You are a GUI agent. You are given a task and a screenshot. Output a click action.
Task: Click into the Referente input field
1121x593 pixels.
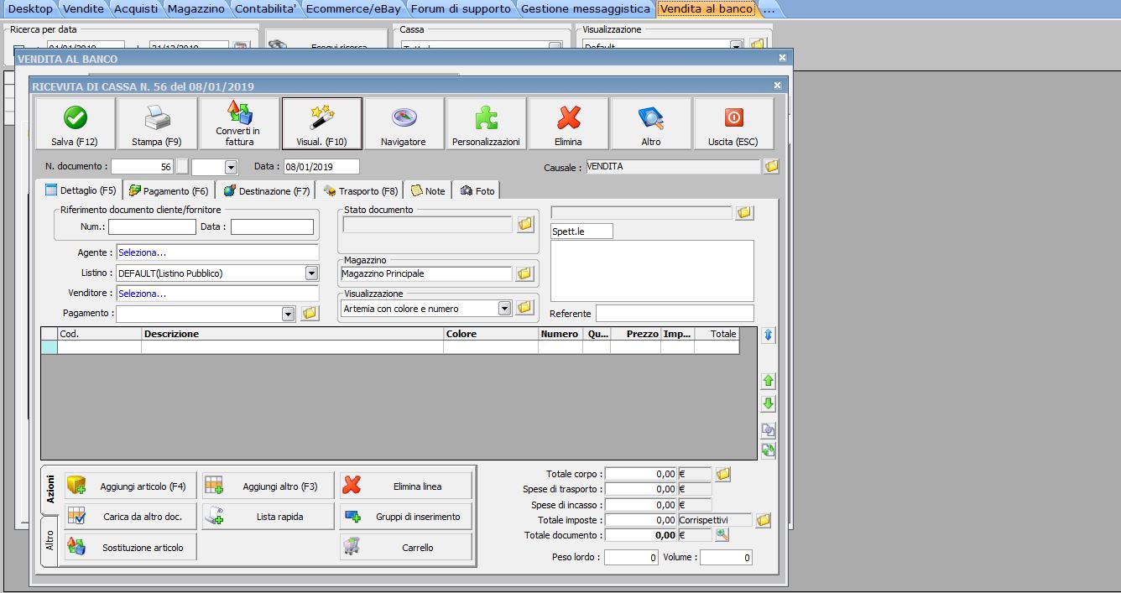coord(674,314)
